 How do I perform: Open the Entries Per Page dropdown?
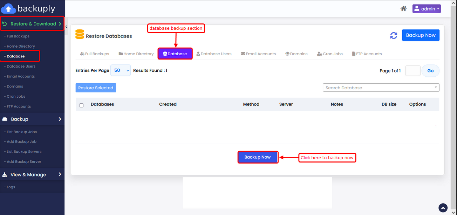tap(121, 70)
